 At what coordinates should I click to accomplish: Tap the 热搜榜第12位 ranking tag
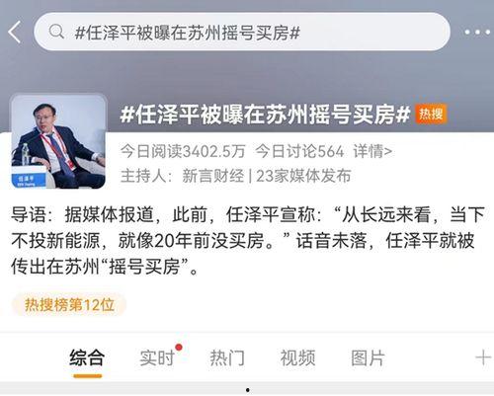(69, 305)
